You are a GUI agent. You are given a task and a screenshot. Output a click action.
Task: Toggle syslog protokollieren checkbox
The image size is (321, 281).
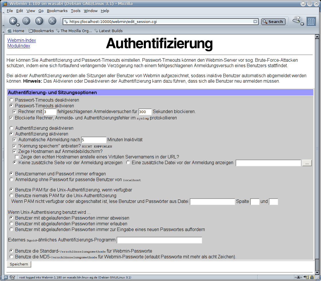point(11,118)
